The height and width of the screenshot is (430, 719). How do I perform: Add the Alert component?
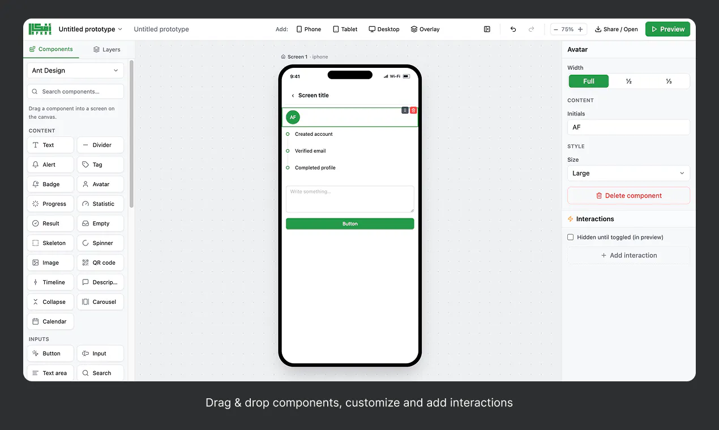point(50,165)
